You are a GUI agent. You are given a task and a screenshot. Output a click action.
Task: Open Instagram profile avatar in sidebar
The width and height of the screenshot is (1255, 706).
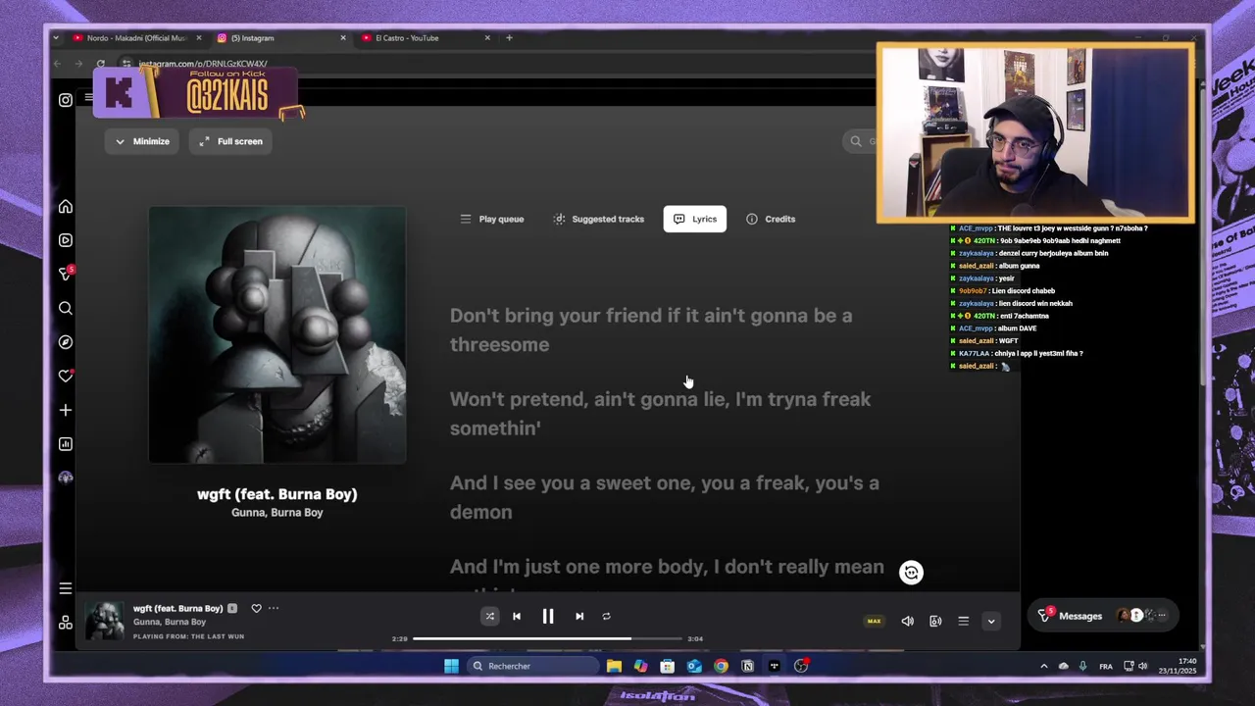tap(66, 478)
